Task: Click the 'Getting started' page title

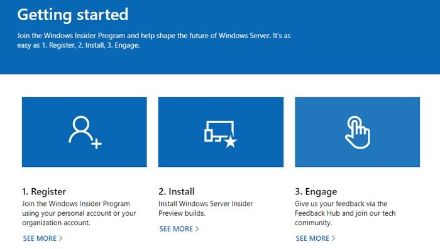Action: [x=73, y=14]
